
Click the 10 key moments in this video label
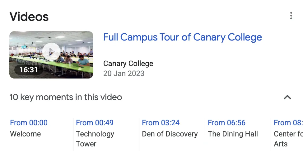point(66,97)
